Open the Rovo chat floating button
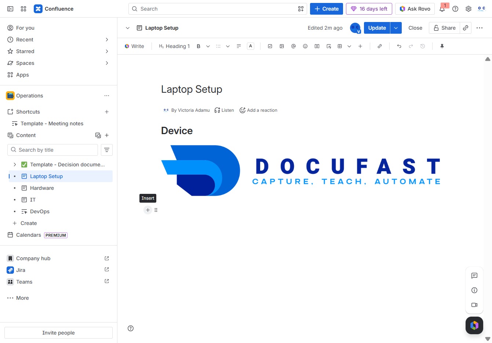The height and width of the screenshot is (343, 492). pyautogui.click(x=474, y=325)
